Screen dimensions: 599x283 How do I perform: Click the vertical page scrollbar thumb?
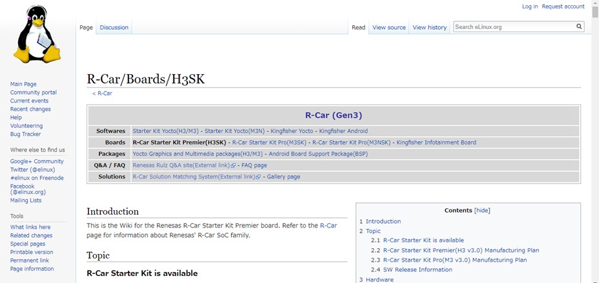click(x=595, y=12)
